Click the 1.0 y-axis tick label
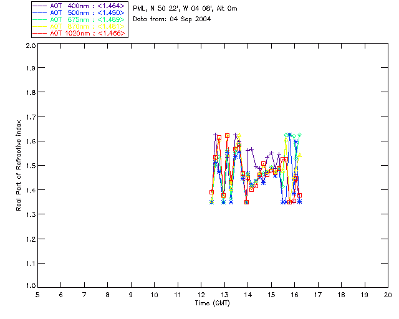The image size is (399, 319). point(30,286)
